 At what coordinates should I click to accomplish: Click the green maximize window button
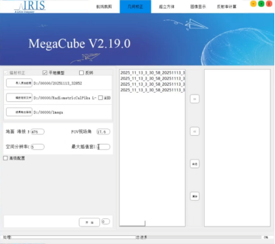261,3
